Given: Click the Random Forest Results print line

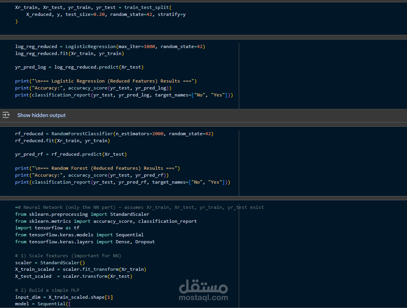Looking at the screenshot, I should tap(98, 168).
